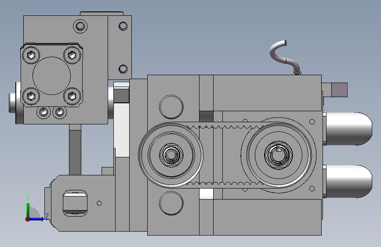
Task: Select the bottom-right socket bolt on the square flange
Action: [x=72, y=96]
